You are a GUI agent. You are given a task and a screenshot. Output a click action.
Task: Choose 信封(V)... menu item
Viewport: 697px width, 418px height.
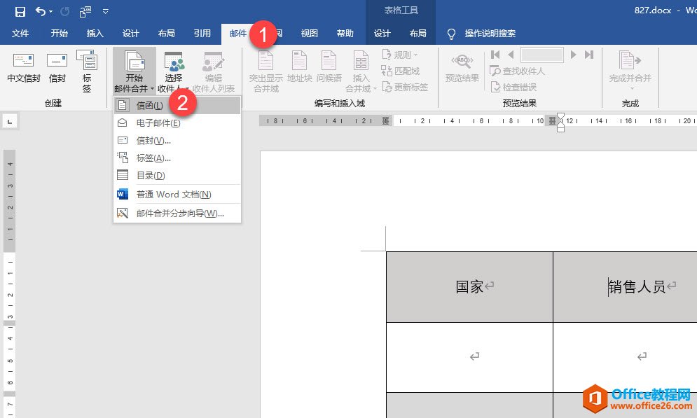point(177,140)
